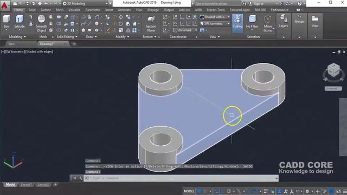Open the 3D Modeling workspace dropdown

click(x=85, y=4)
